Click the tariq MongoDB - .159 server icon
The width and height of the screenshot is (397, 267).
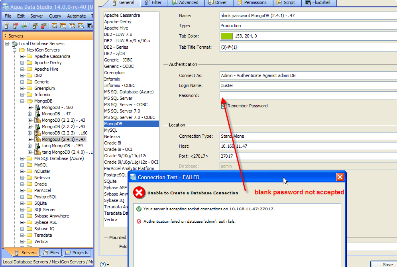[x=37, y=146]
